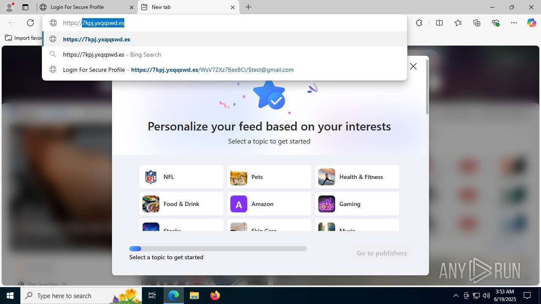541x304 pixels.
Task: Open the notification center icon
Action: (x=527, y=296)
